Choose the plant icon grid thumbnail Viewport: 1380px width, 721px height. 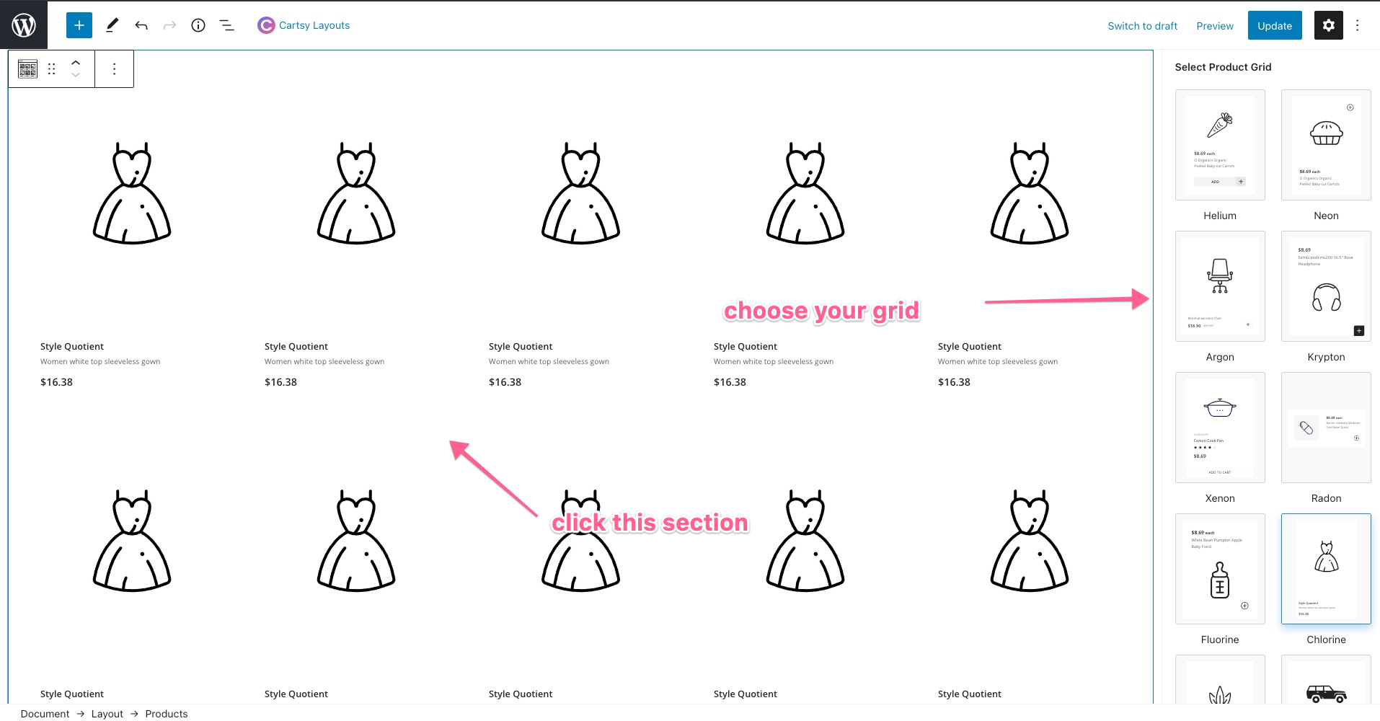tap(1220, 679)
